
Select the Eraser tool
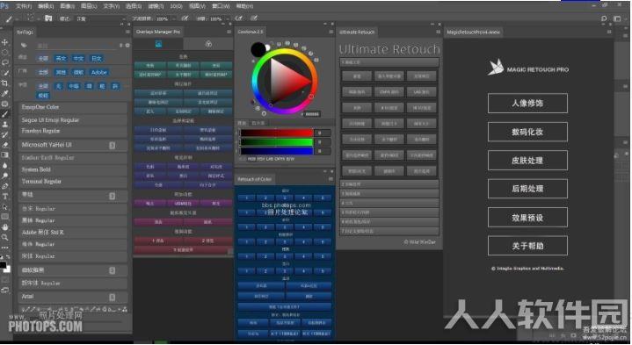coord(5,145)
